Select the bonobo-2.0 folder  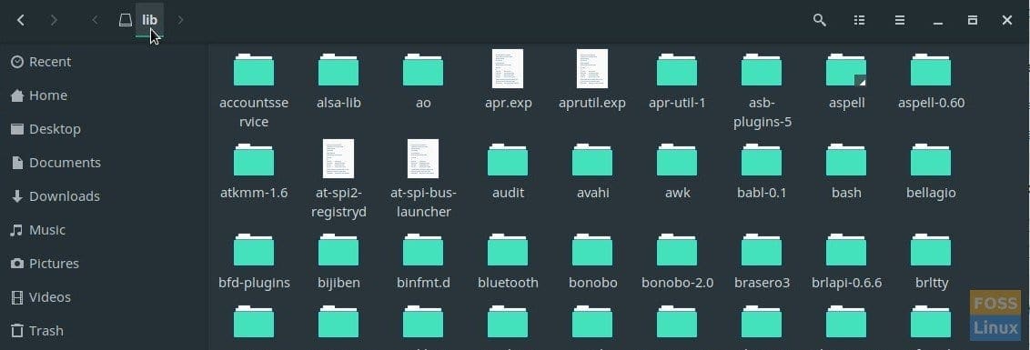[677, 261]
